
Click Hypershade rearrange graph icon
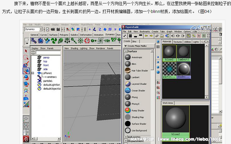click(162, 36)
